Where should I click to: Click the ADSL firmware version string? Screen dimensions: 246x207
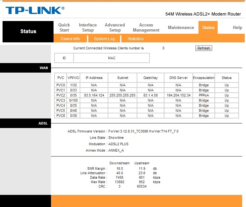coord(143,131)
